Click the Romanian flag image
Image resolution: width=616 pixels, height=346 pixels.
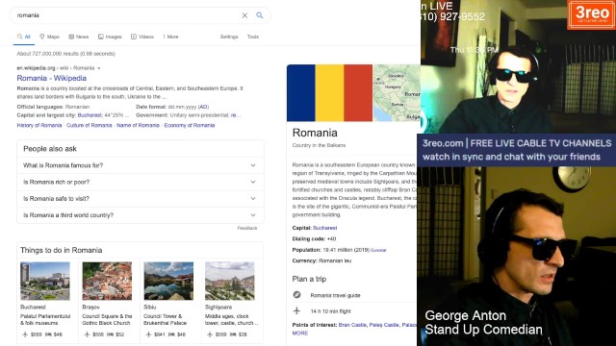(329, 93)
